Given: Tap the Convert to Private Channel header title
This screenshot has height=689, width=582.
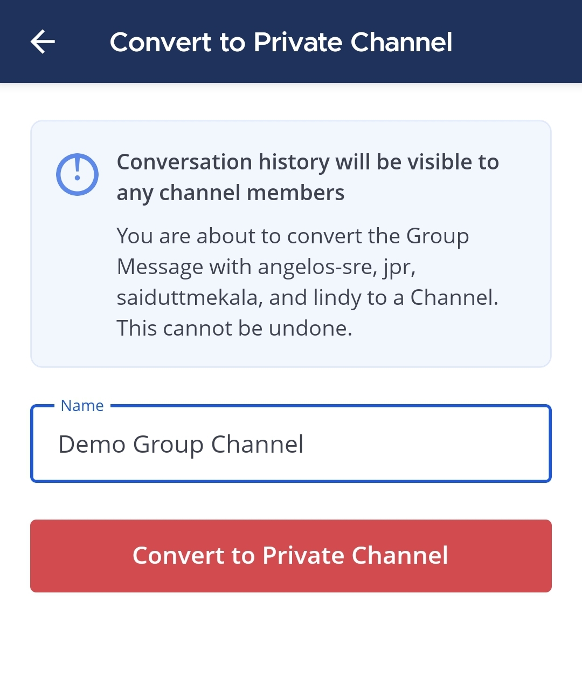Looking at the screenshot, I should pos(281,42).
